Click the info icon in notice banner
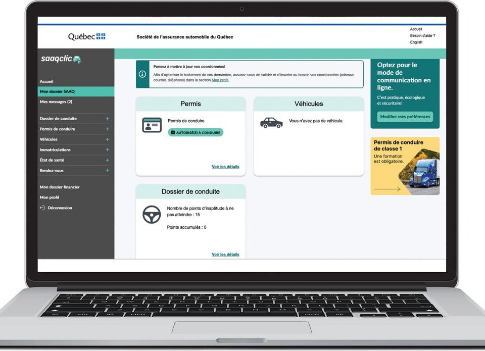This screenshot has width=485, height=351. click(x=142, y=74)
